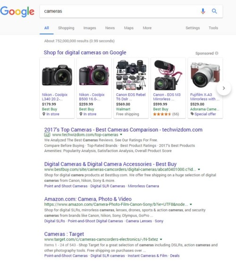Click the Fujifilm X-A3 Mirrorless link
The image size is (236, 261).
pos(205,97)
